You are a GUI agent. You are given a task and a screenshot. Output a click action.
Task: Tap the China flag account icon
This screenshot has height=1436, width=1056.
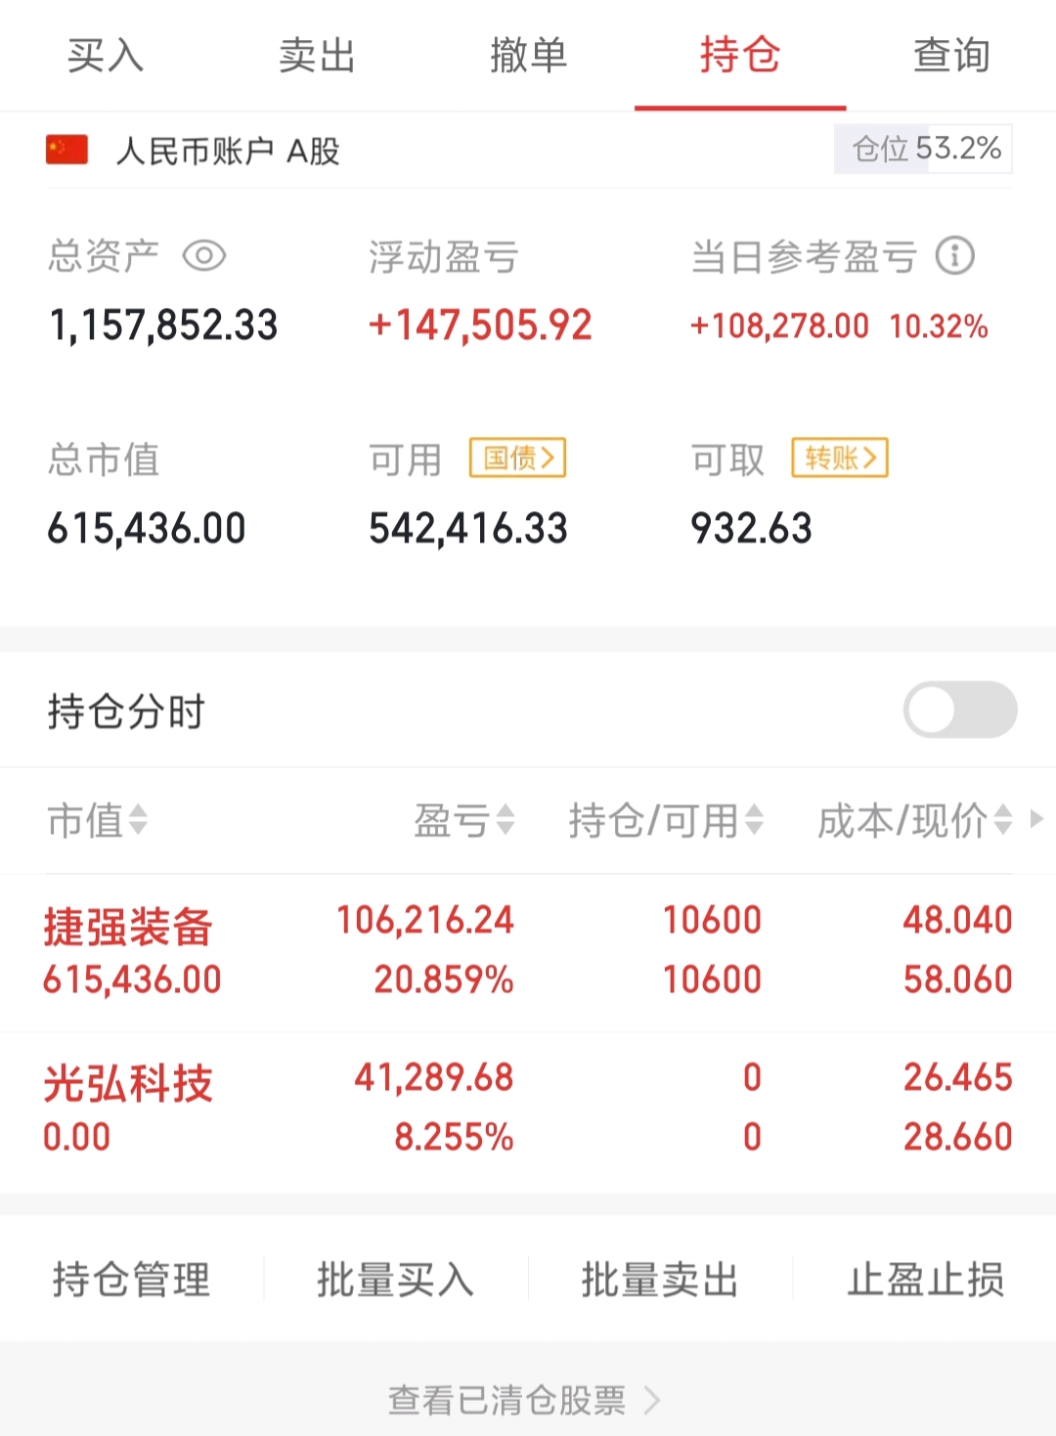point(66,151)
